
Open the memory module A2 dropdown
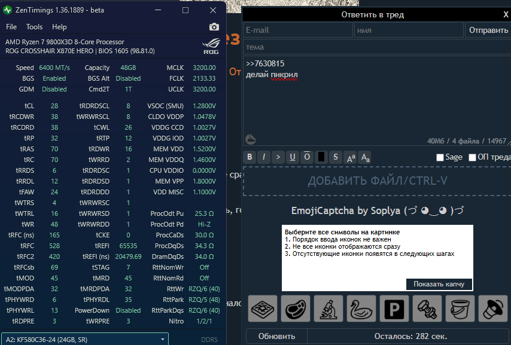click(85, 339)
